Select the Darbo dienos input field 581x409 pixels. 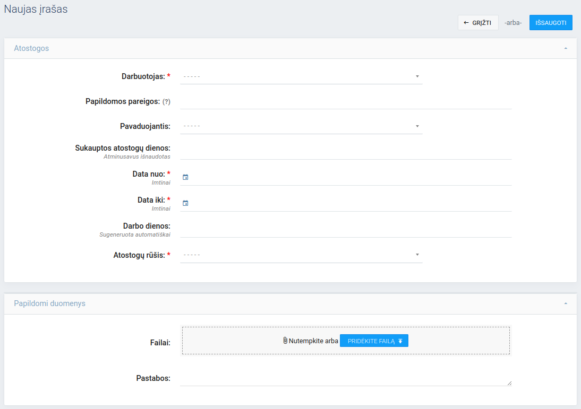pyautogui.click(x=345, y=230)
